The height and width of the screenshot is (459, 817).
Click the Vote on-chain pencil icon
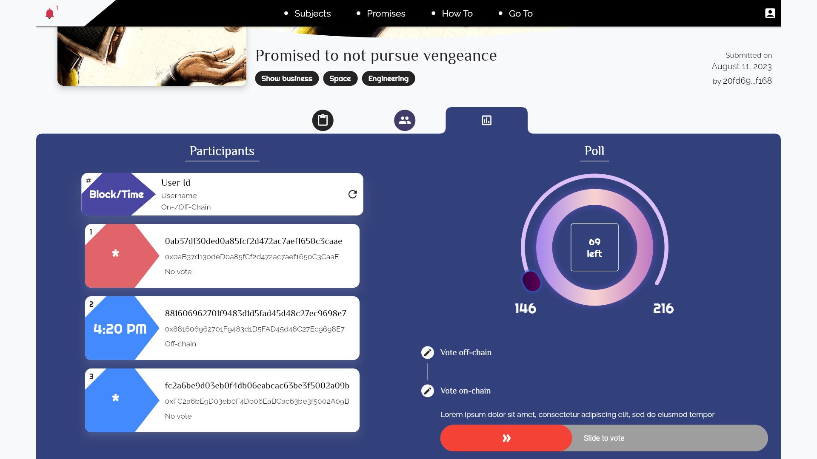pyautogui.click(x=427, y=391)
